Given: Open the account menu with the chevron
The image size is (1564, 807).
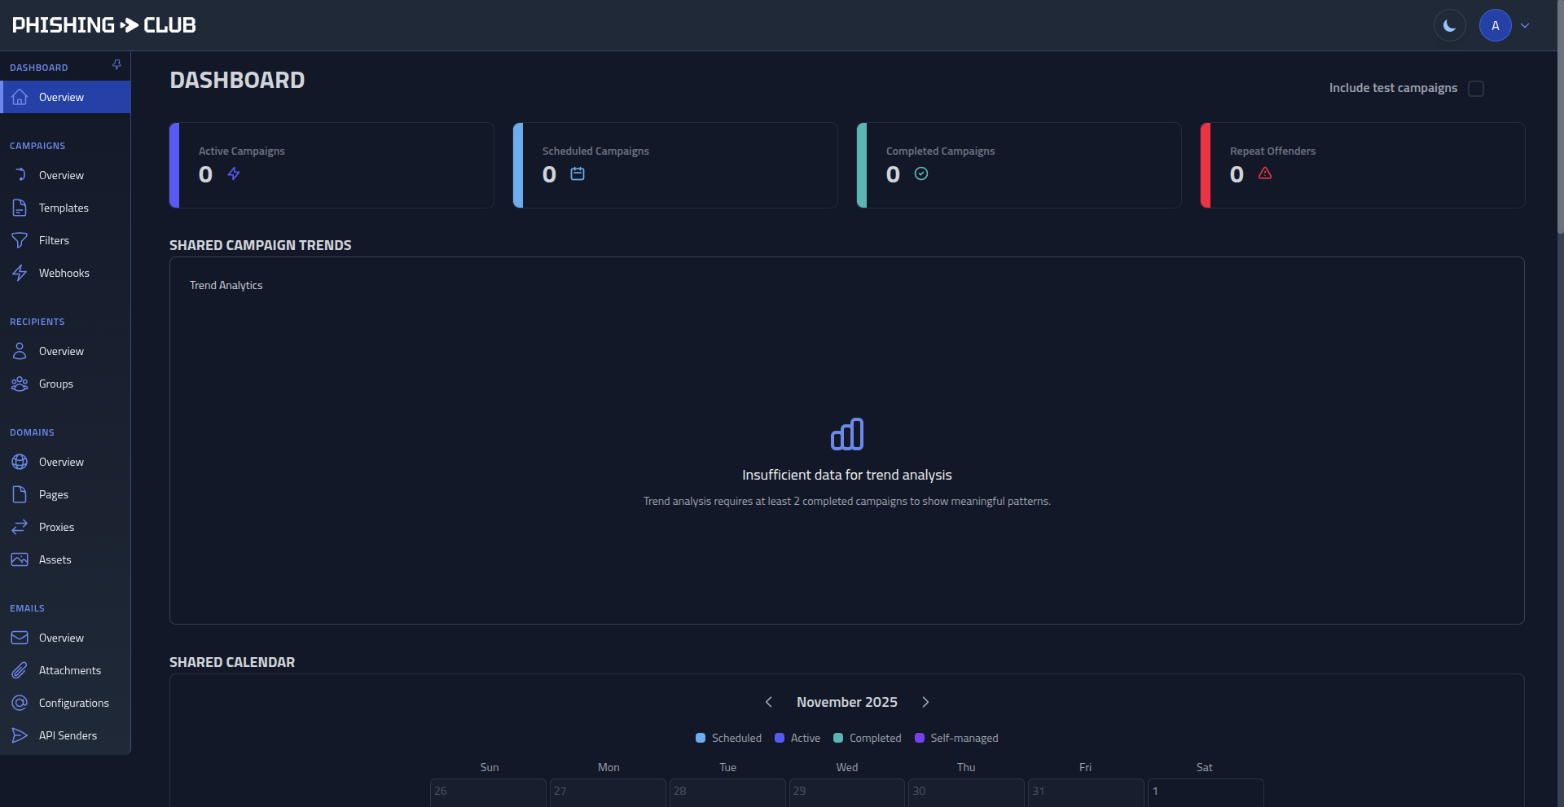Looking at the screenshot, I should 1525,24.
